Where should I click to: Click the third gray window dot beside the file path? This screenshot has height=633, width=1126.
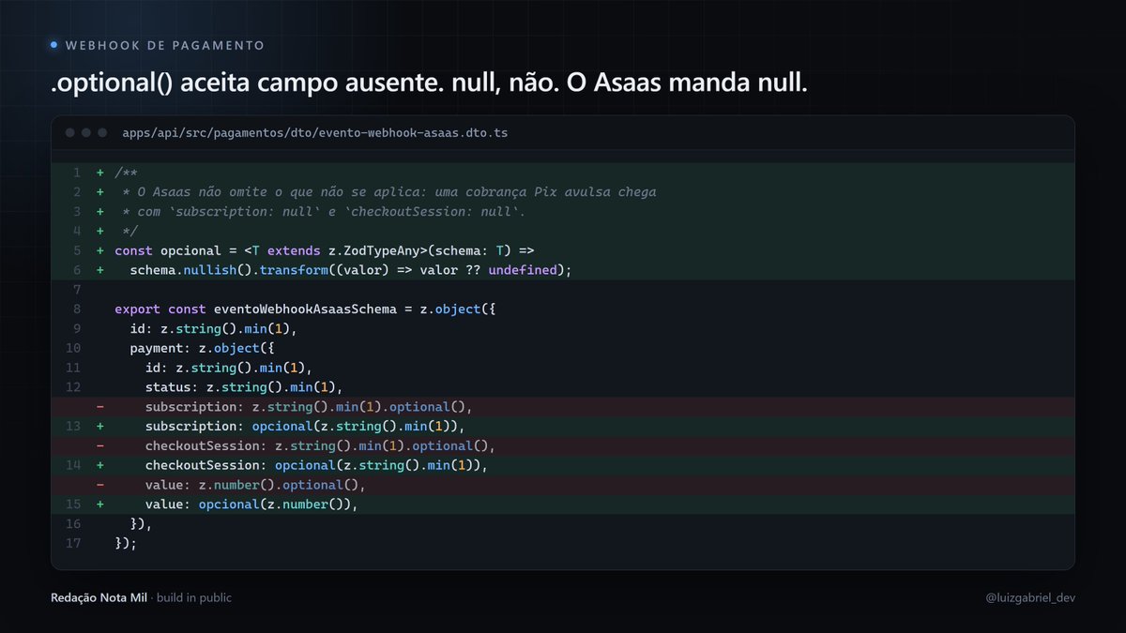102,133
